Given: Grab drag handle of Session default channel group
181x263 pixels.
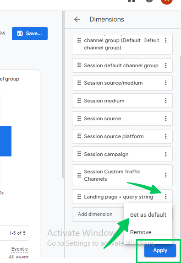Looking at the screenshot, I should (79, 65).
